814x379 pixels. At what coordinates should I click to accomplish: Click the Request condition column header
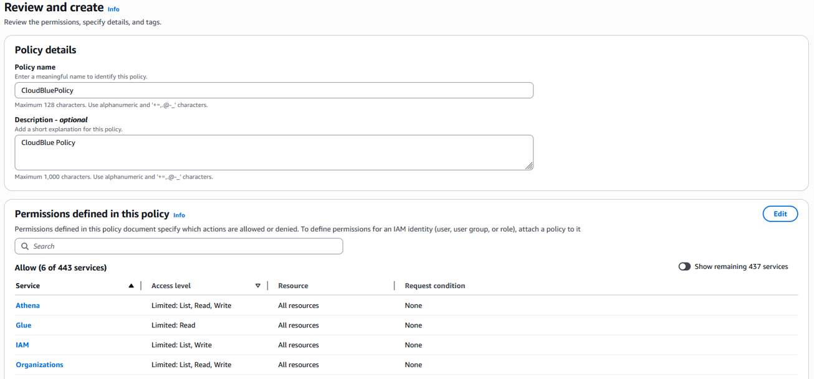pos(435,286)
